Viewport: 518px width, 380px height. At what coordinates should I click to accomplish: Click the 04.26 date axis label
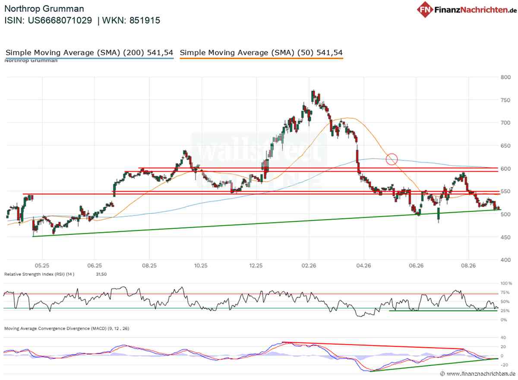[x=363, y=267]
